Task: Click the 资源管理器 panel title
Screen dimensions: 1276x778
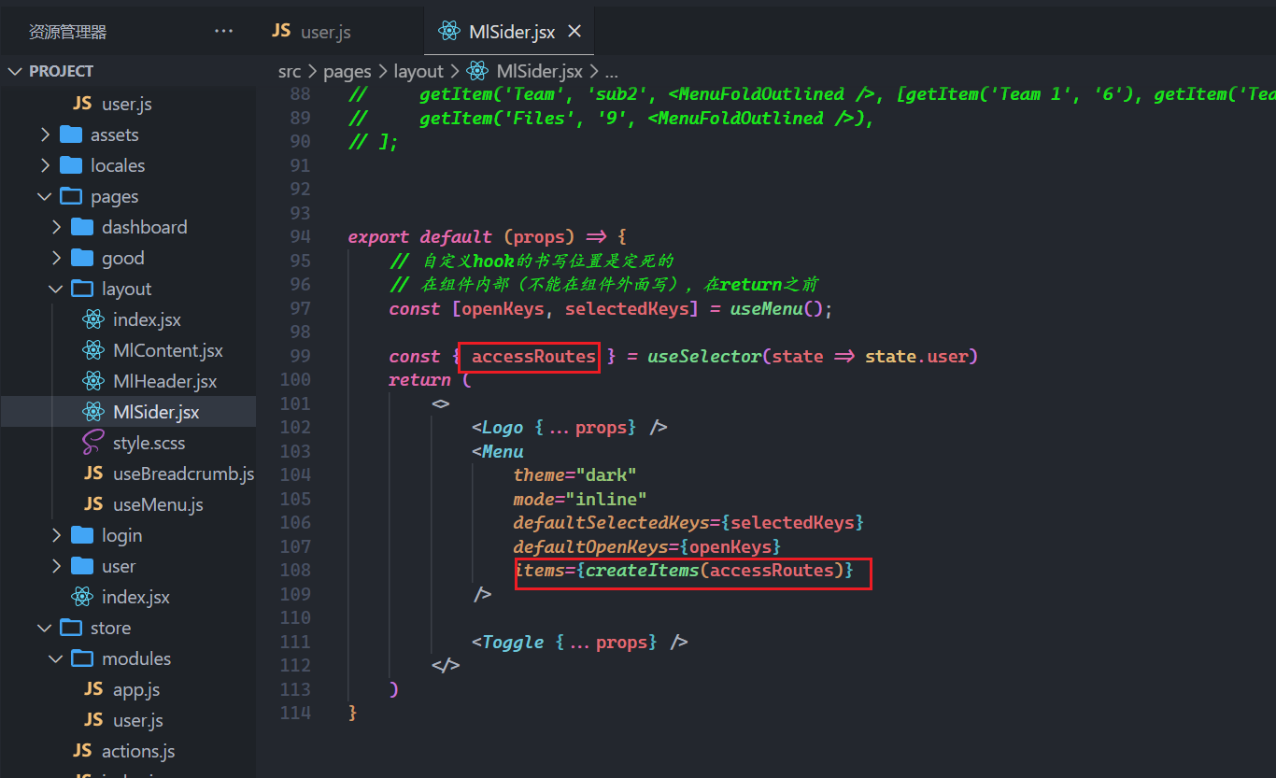Action: click(x=68, y=32)
